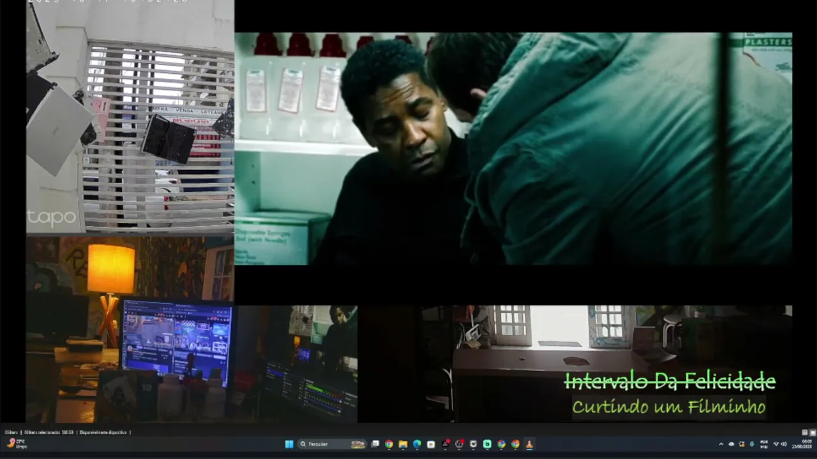
Task: Click the Pesquisar taskbar search box
Action: (333, 444)
